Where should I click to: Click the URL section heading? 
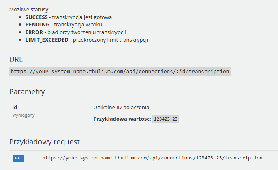tap(16, 59)
